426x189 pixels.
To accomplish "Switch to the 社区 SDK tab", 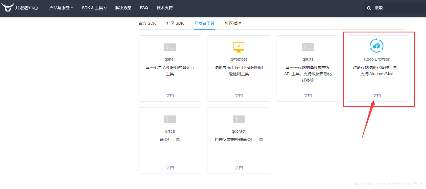I will pyautogui.click(x=175, y=23).
